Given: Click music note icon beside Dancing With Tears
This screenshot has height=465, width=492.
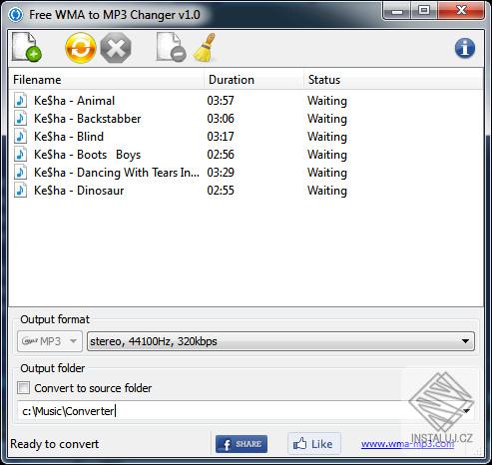Looking at the screenshot, I should [20, 173].
